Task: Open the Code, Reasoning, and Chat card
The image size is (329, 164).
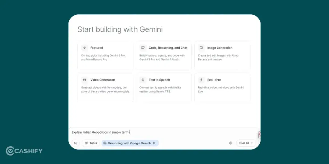Action: [164, 56]
